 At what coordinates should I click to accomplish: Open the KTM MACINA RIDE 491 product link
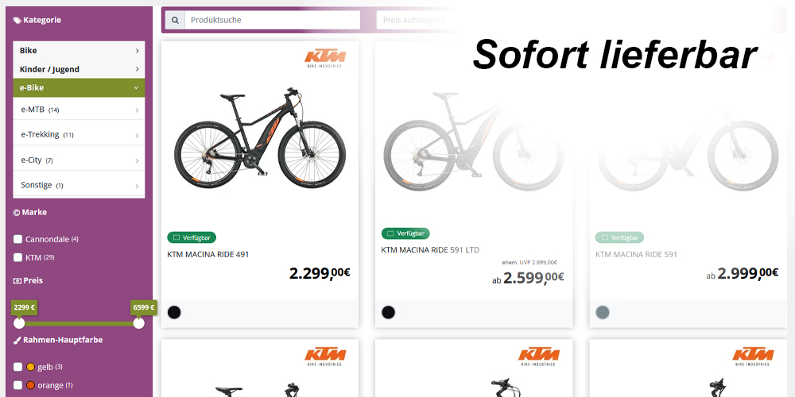[208, 254]
